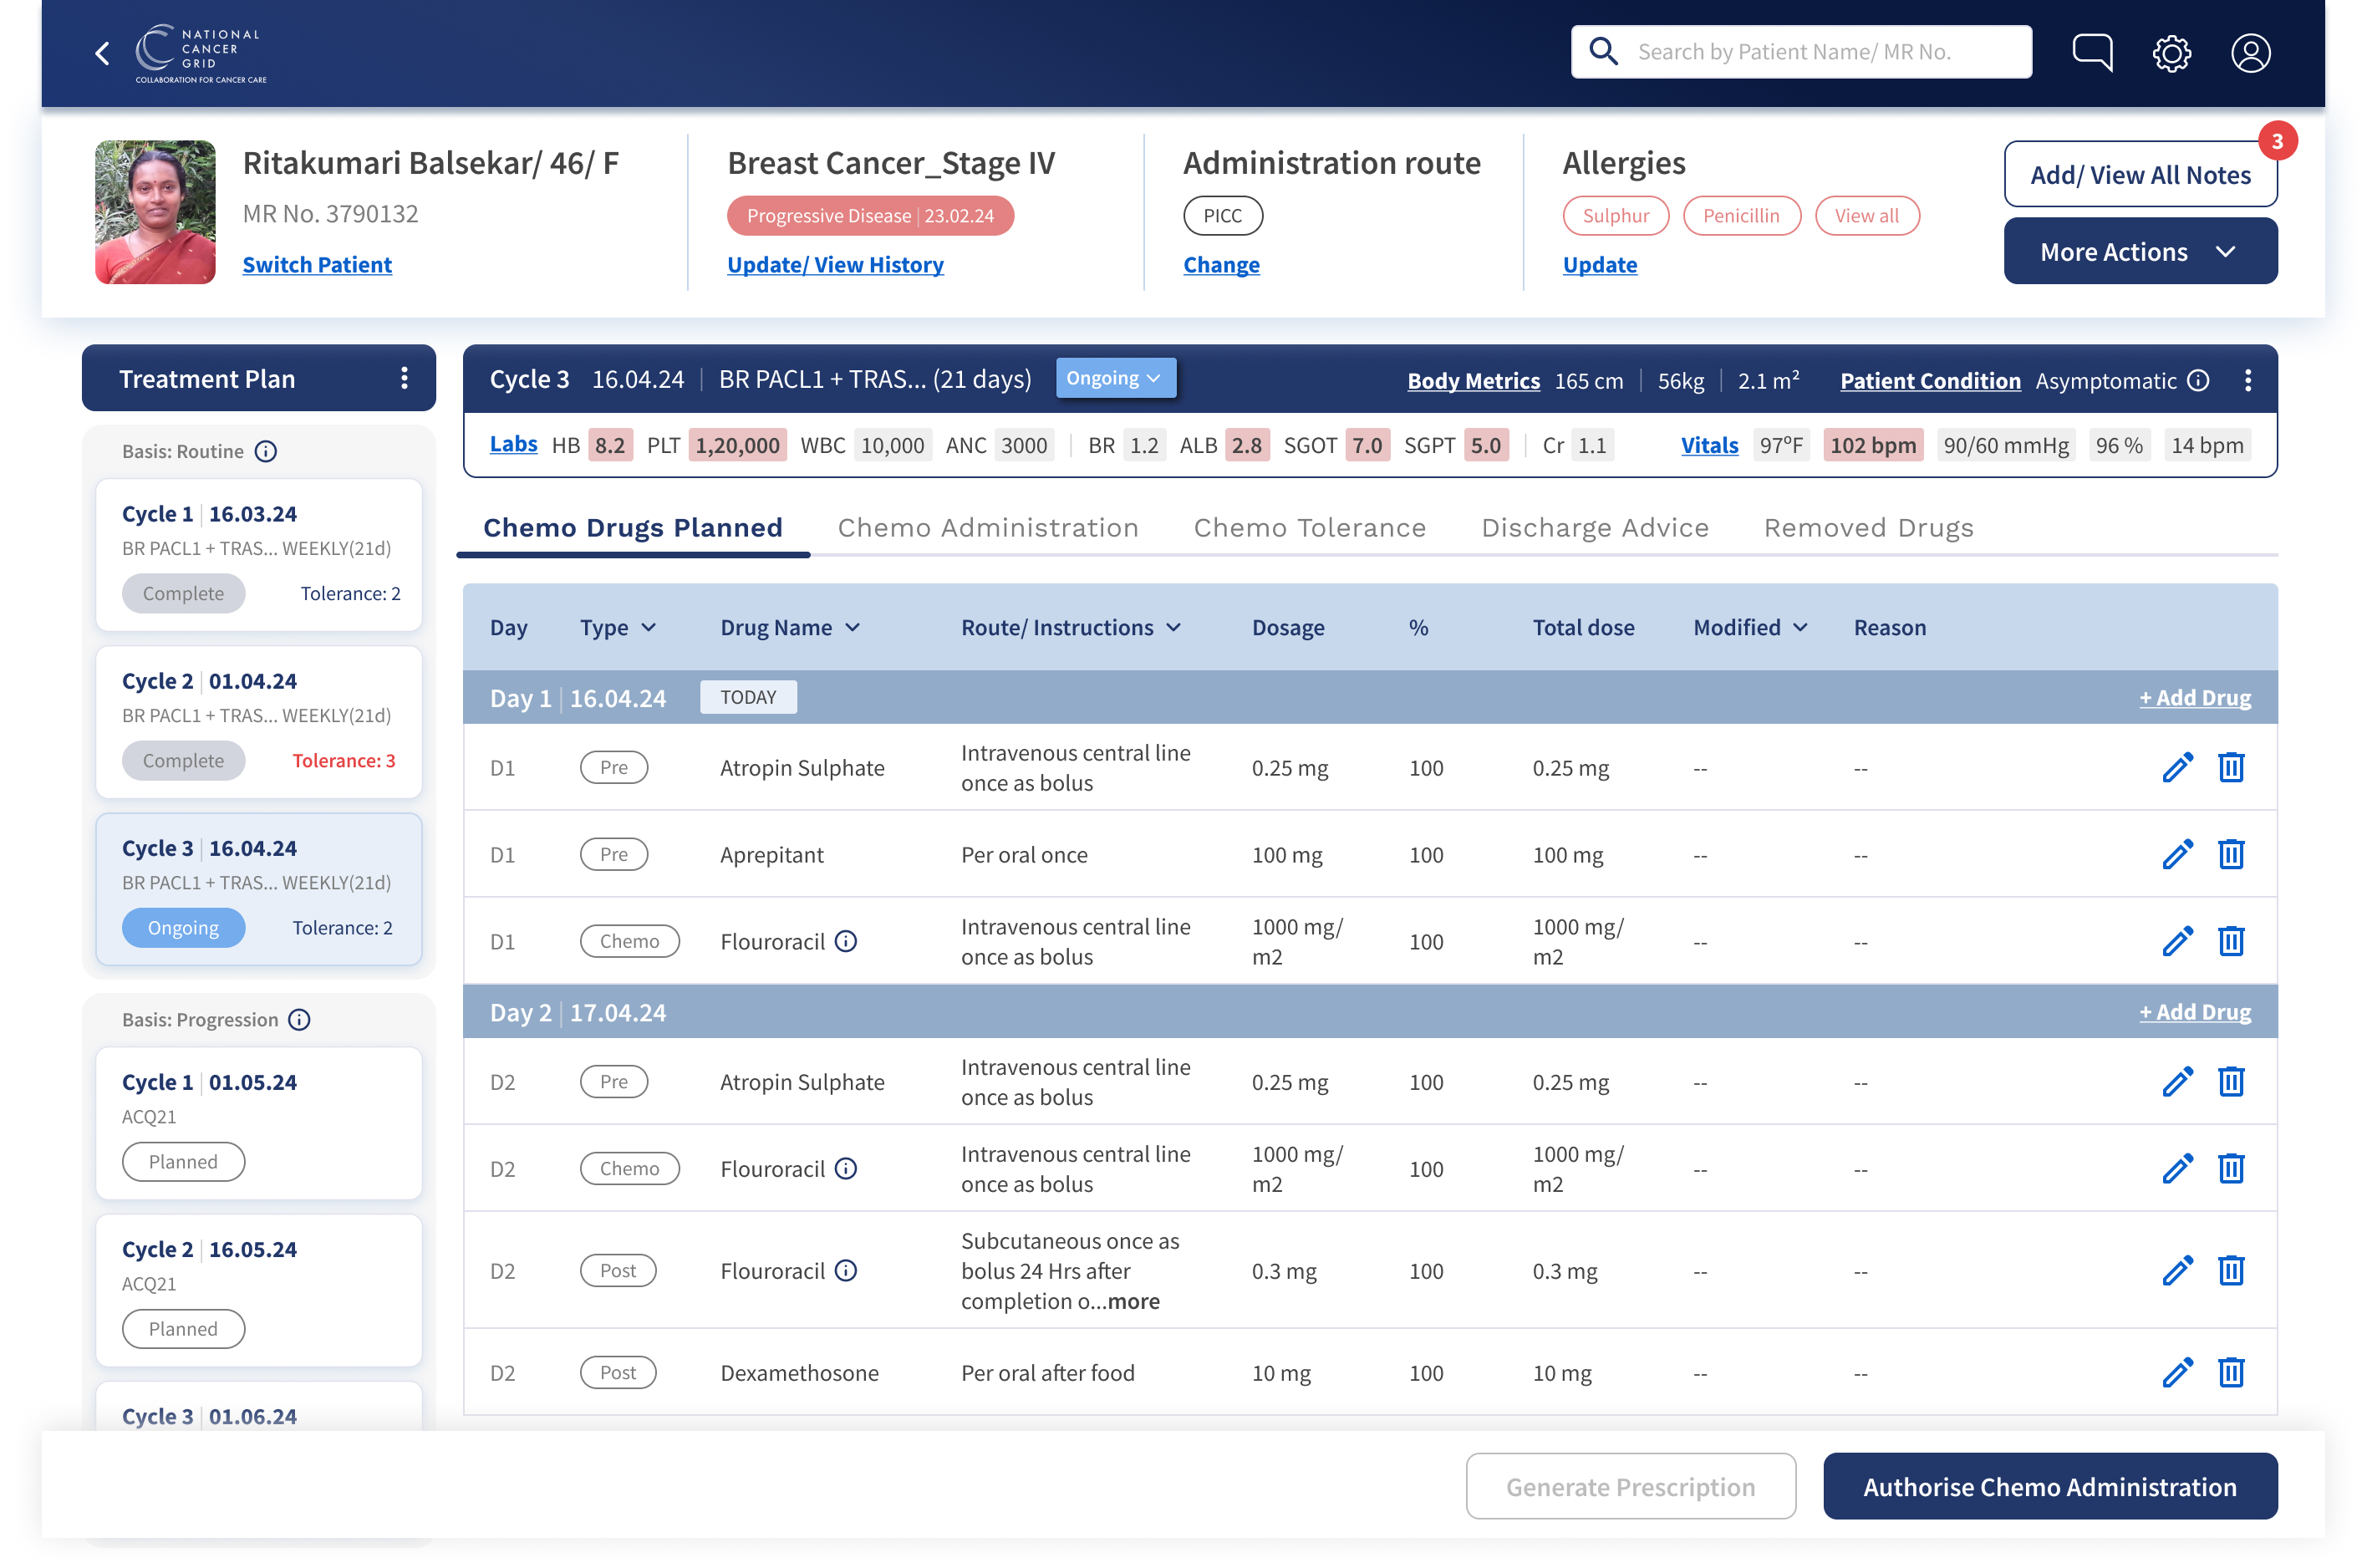The width and height of the screenshot is (2367, 1568).
Task: Click Authorise Chemo Administration
Action: (x=2050, y=1487)
